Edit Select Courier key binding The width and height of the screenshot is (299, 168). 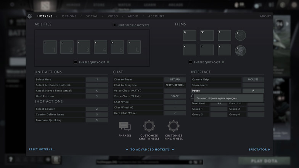coord(97,109)
